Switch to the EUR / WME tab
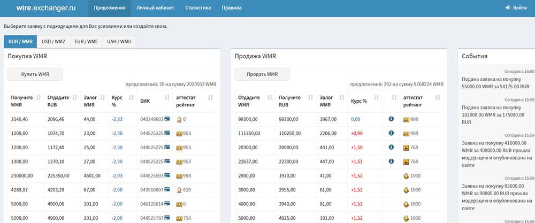The height and width of the screenshot is (223, 535). coord(86,42)
